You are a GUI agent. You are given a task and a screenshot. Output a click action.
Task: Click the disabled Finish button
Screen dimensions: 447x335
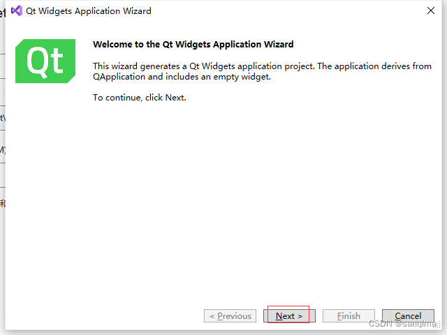tap(349, 316)
